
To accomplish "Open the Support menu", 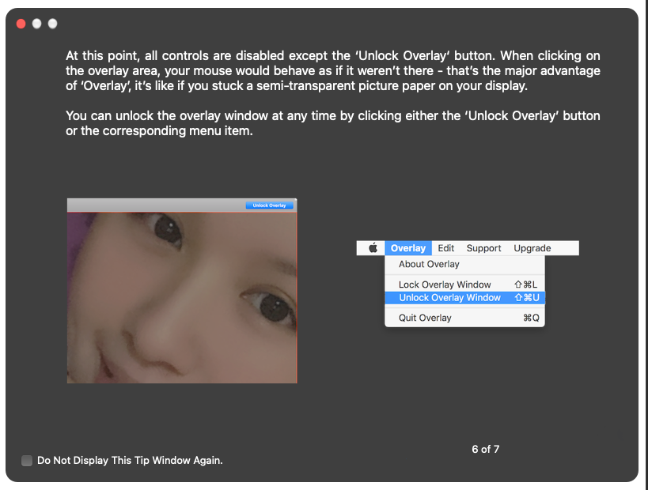I will (483, 248).
